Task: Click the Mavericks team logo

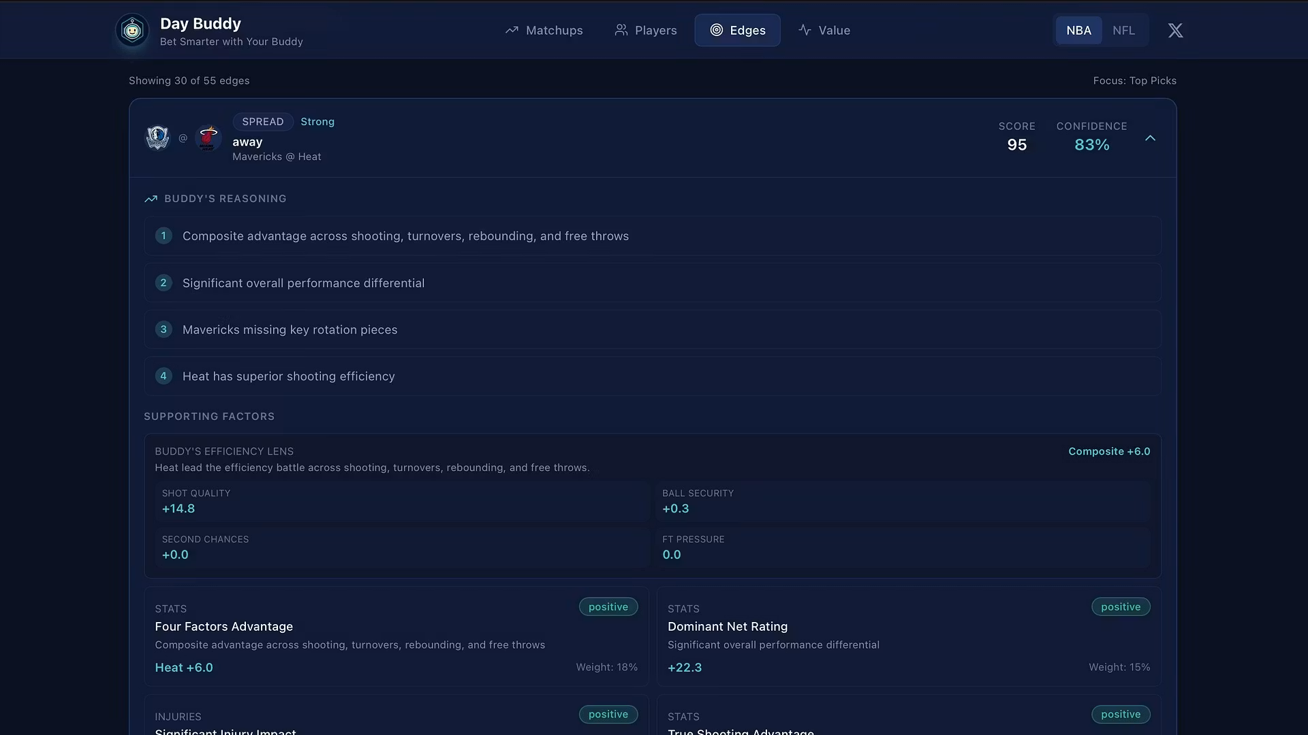Action: (x=157, y=138)
